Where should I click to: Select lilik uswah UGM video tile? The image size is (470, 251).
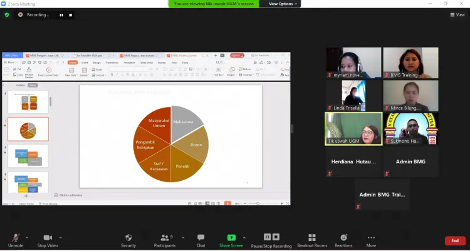[x=353, y=129]
